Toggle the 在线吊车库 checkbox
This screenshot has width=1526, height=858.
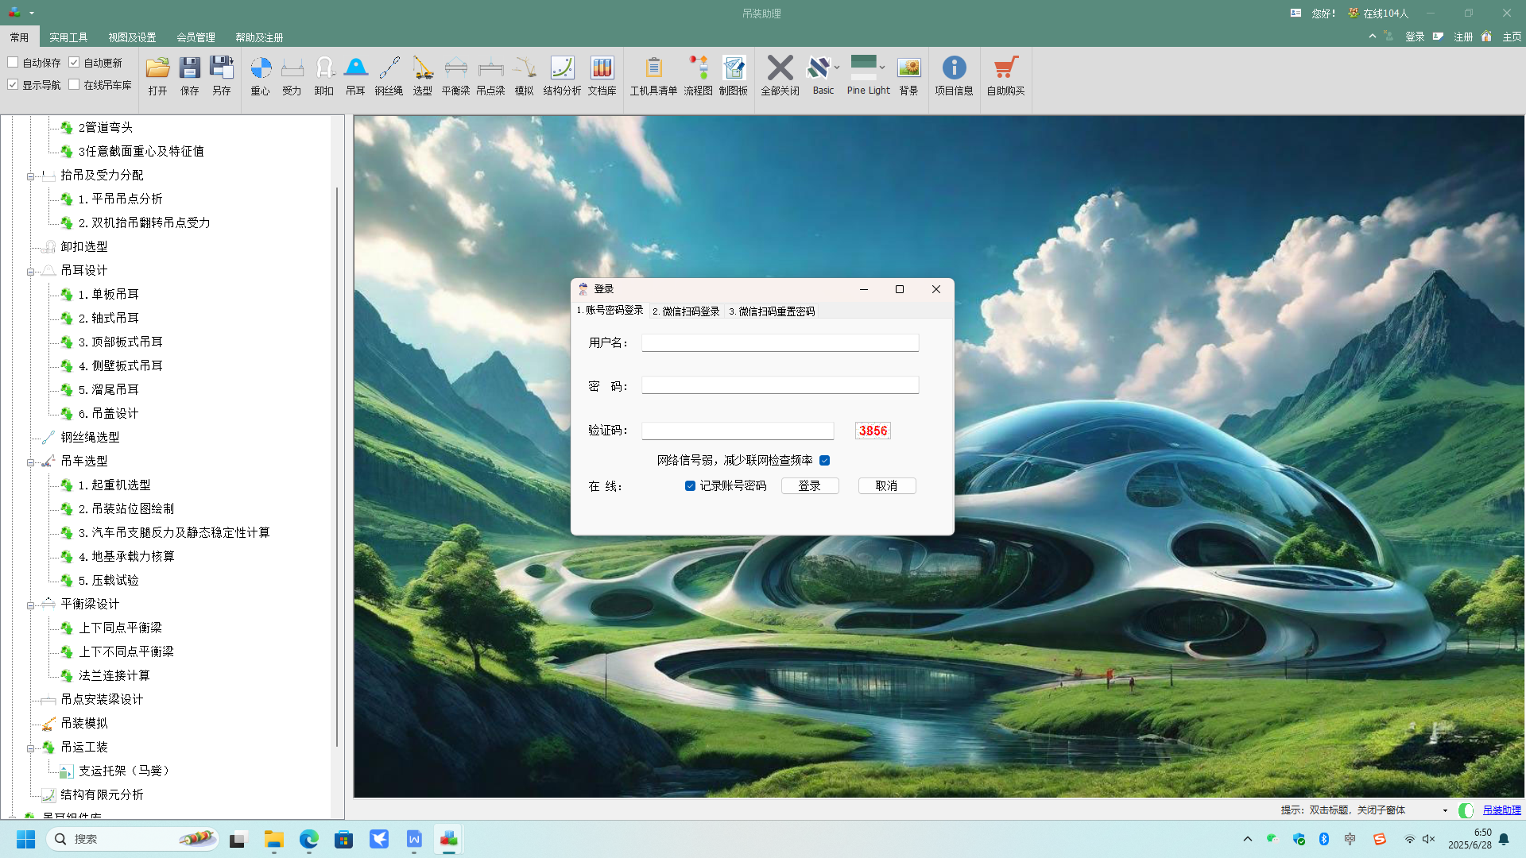[74, 84]
